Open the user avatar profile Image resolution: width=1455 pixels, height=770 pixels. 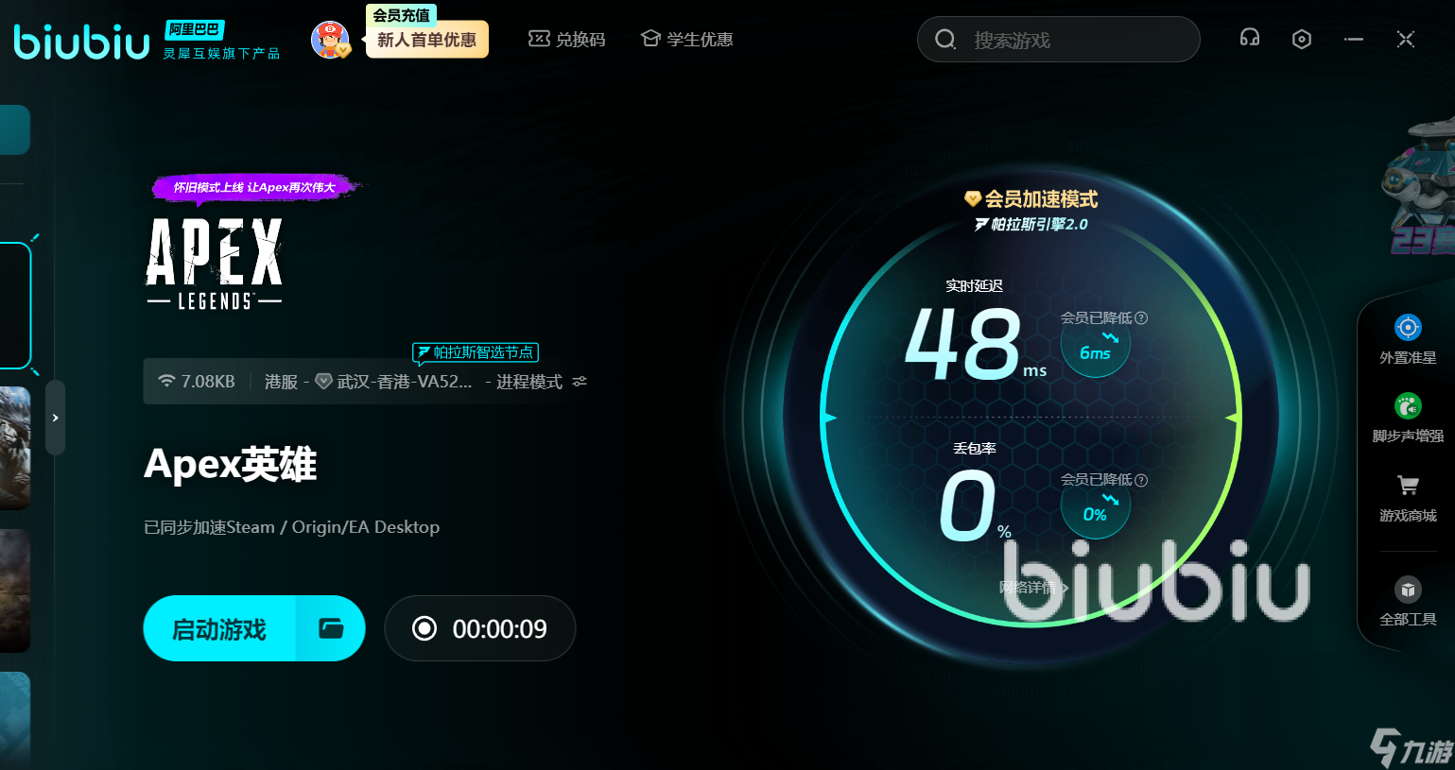(x=330, y=40)
